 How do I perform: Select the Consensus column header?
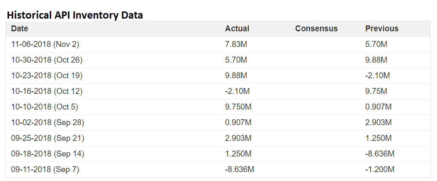pyautogui.click(x=316, y=29)
